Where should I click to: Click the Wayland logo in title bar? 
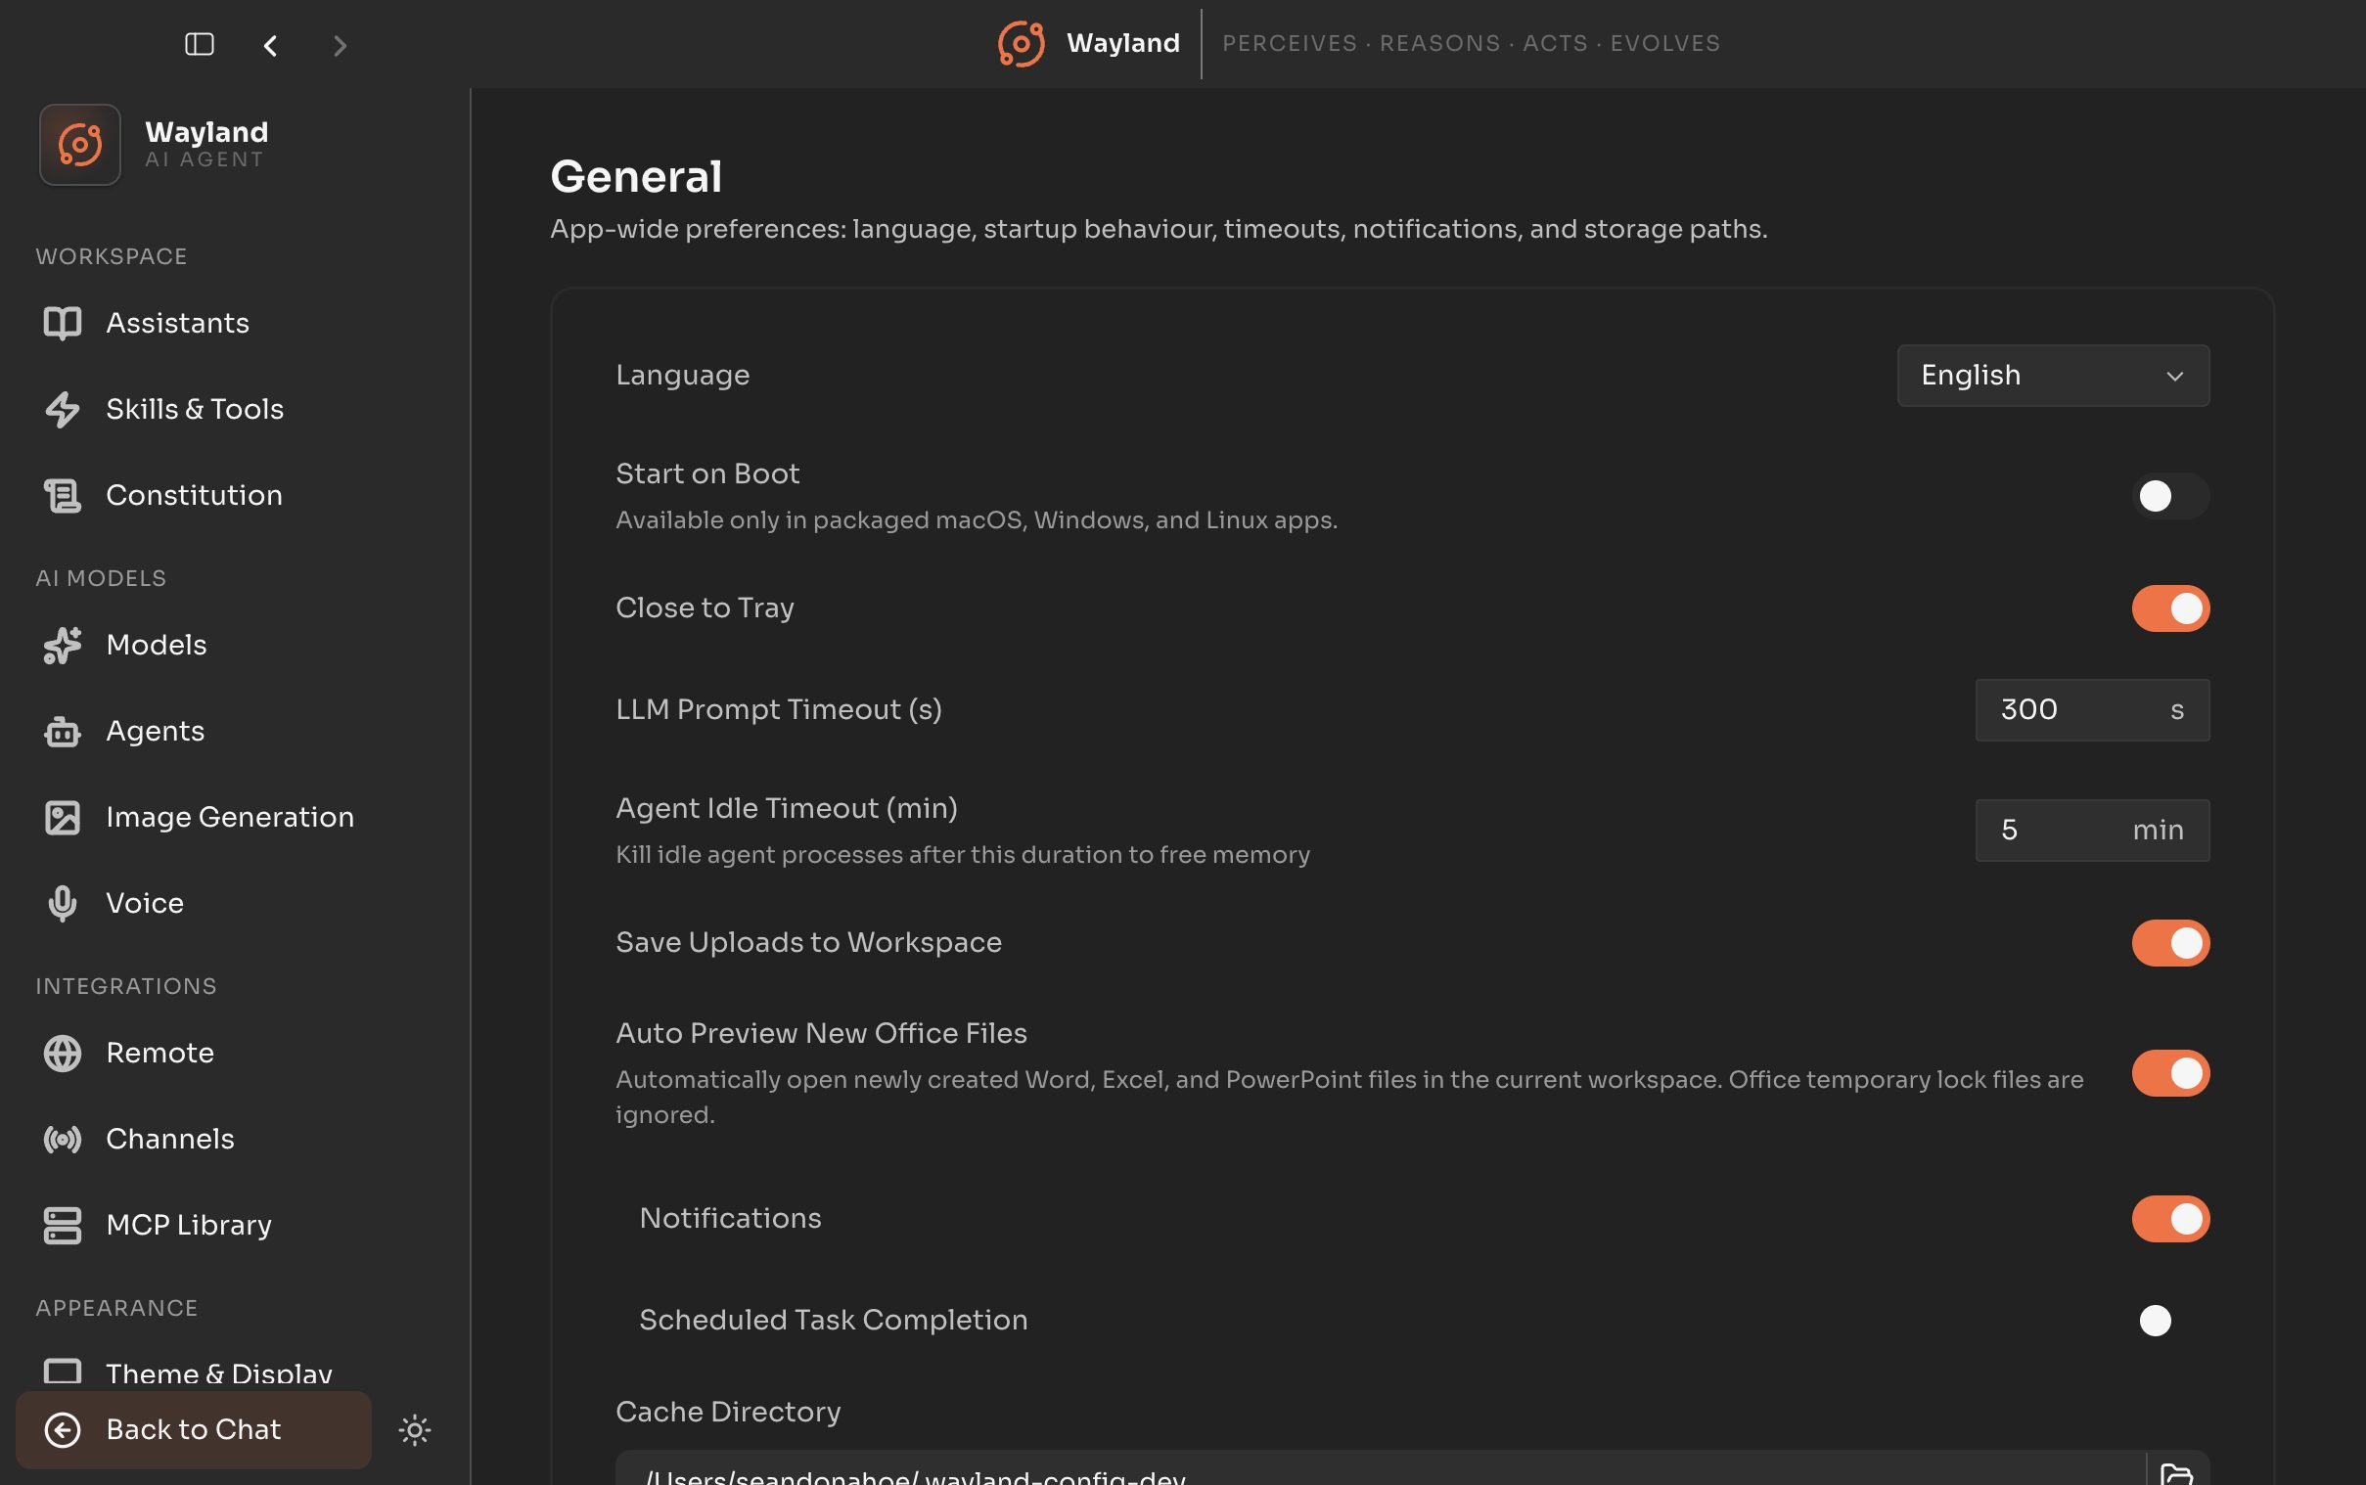click(x=1022, y=44)
